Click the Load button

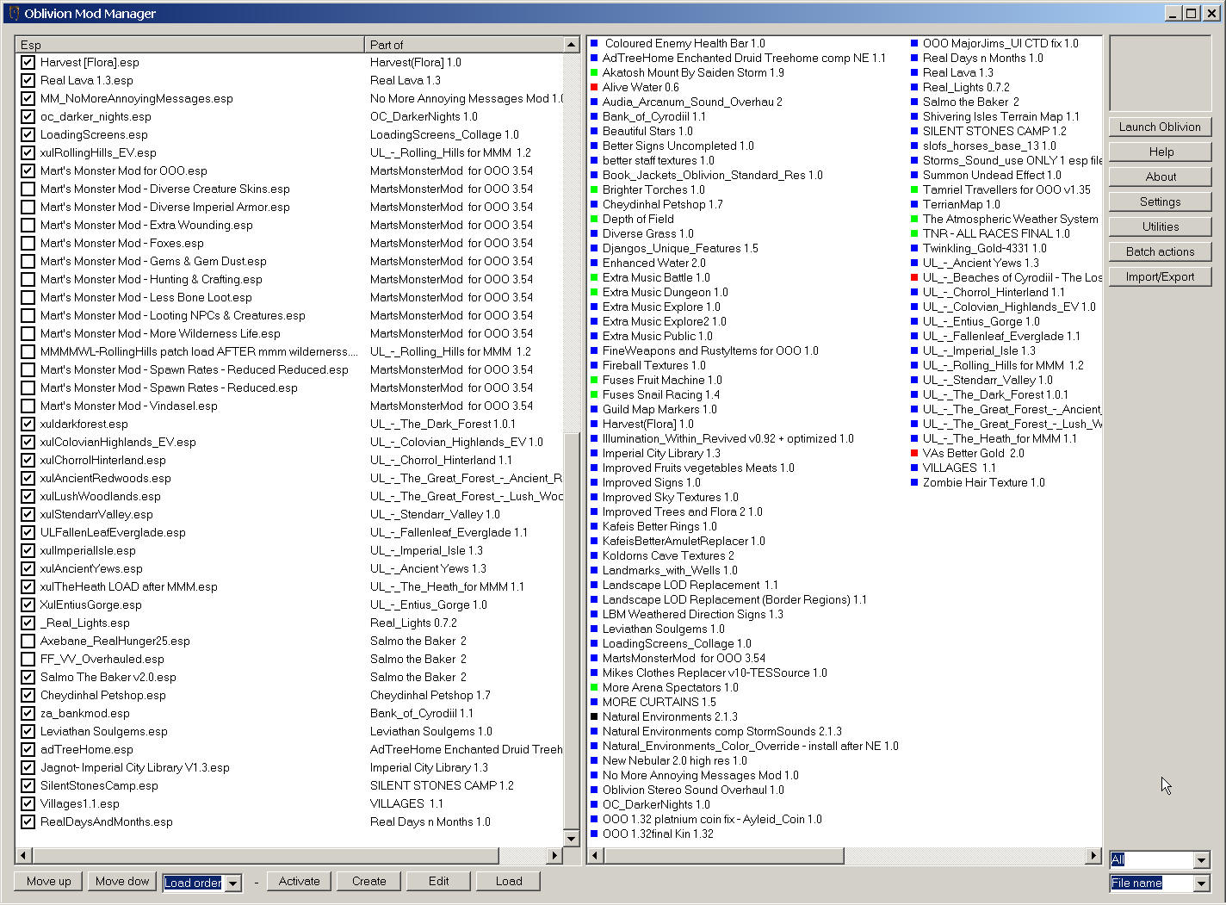pos(508,881)
